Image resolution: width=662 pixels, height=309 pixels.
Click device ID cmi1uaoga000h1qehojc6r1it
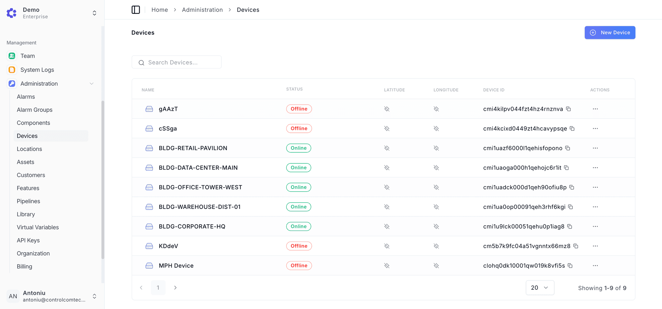pyautogui.click(x=522, y=168)
